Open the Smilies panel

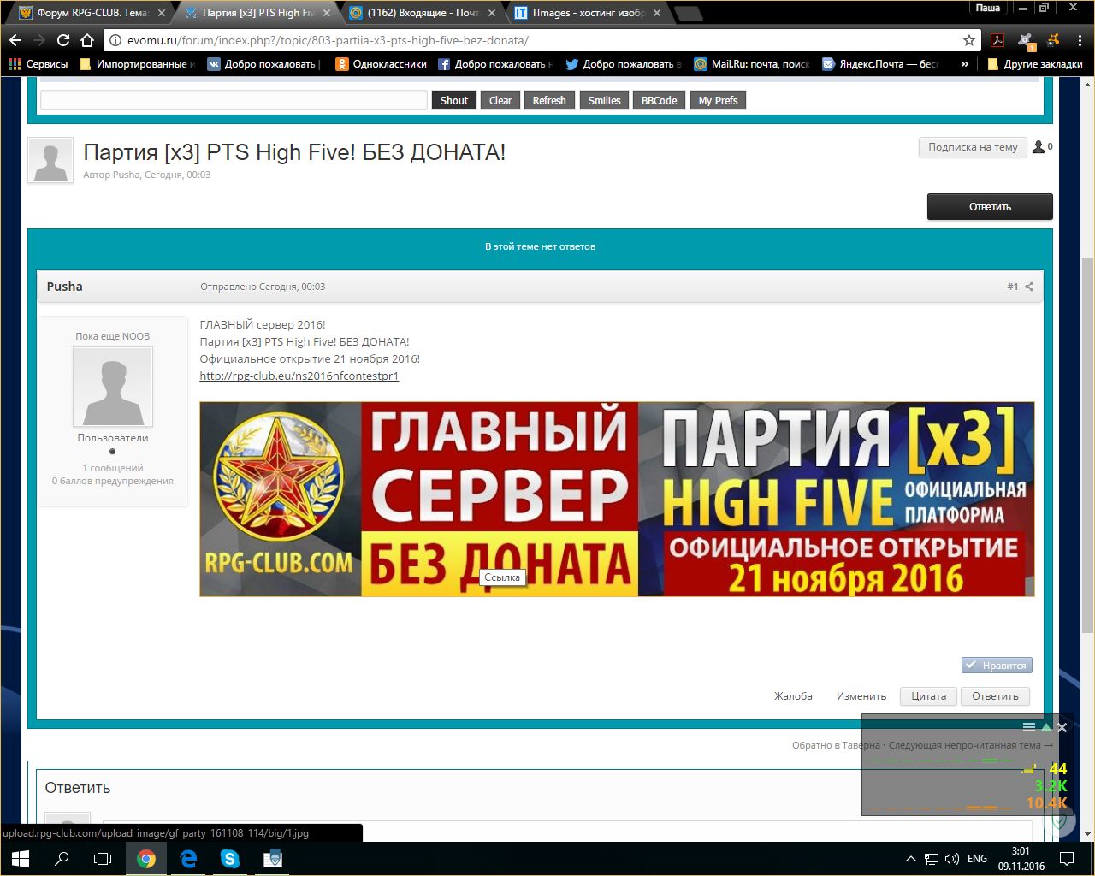(x=604, y=100)
